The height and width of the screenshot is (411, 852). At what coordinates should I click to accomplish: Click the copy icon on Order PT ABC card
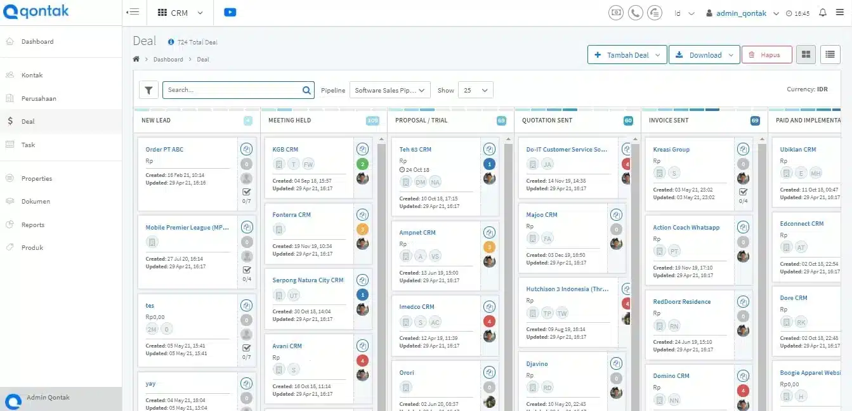point(247,149)
